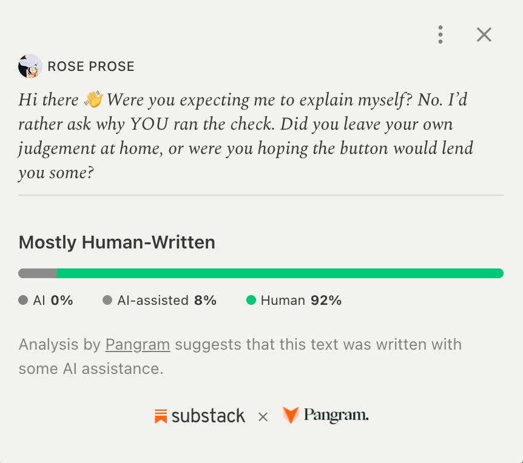Click the substack wordmark text
Viewport: 523px width, 463px height.
point(208,416)
